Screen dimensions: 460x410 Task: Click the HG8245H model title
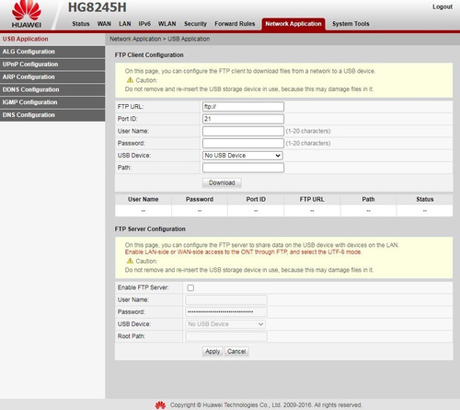point(97,7)
